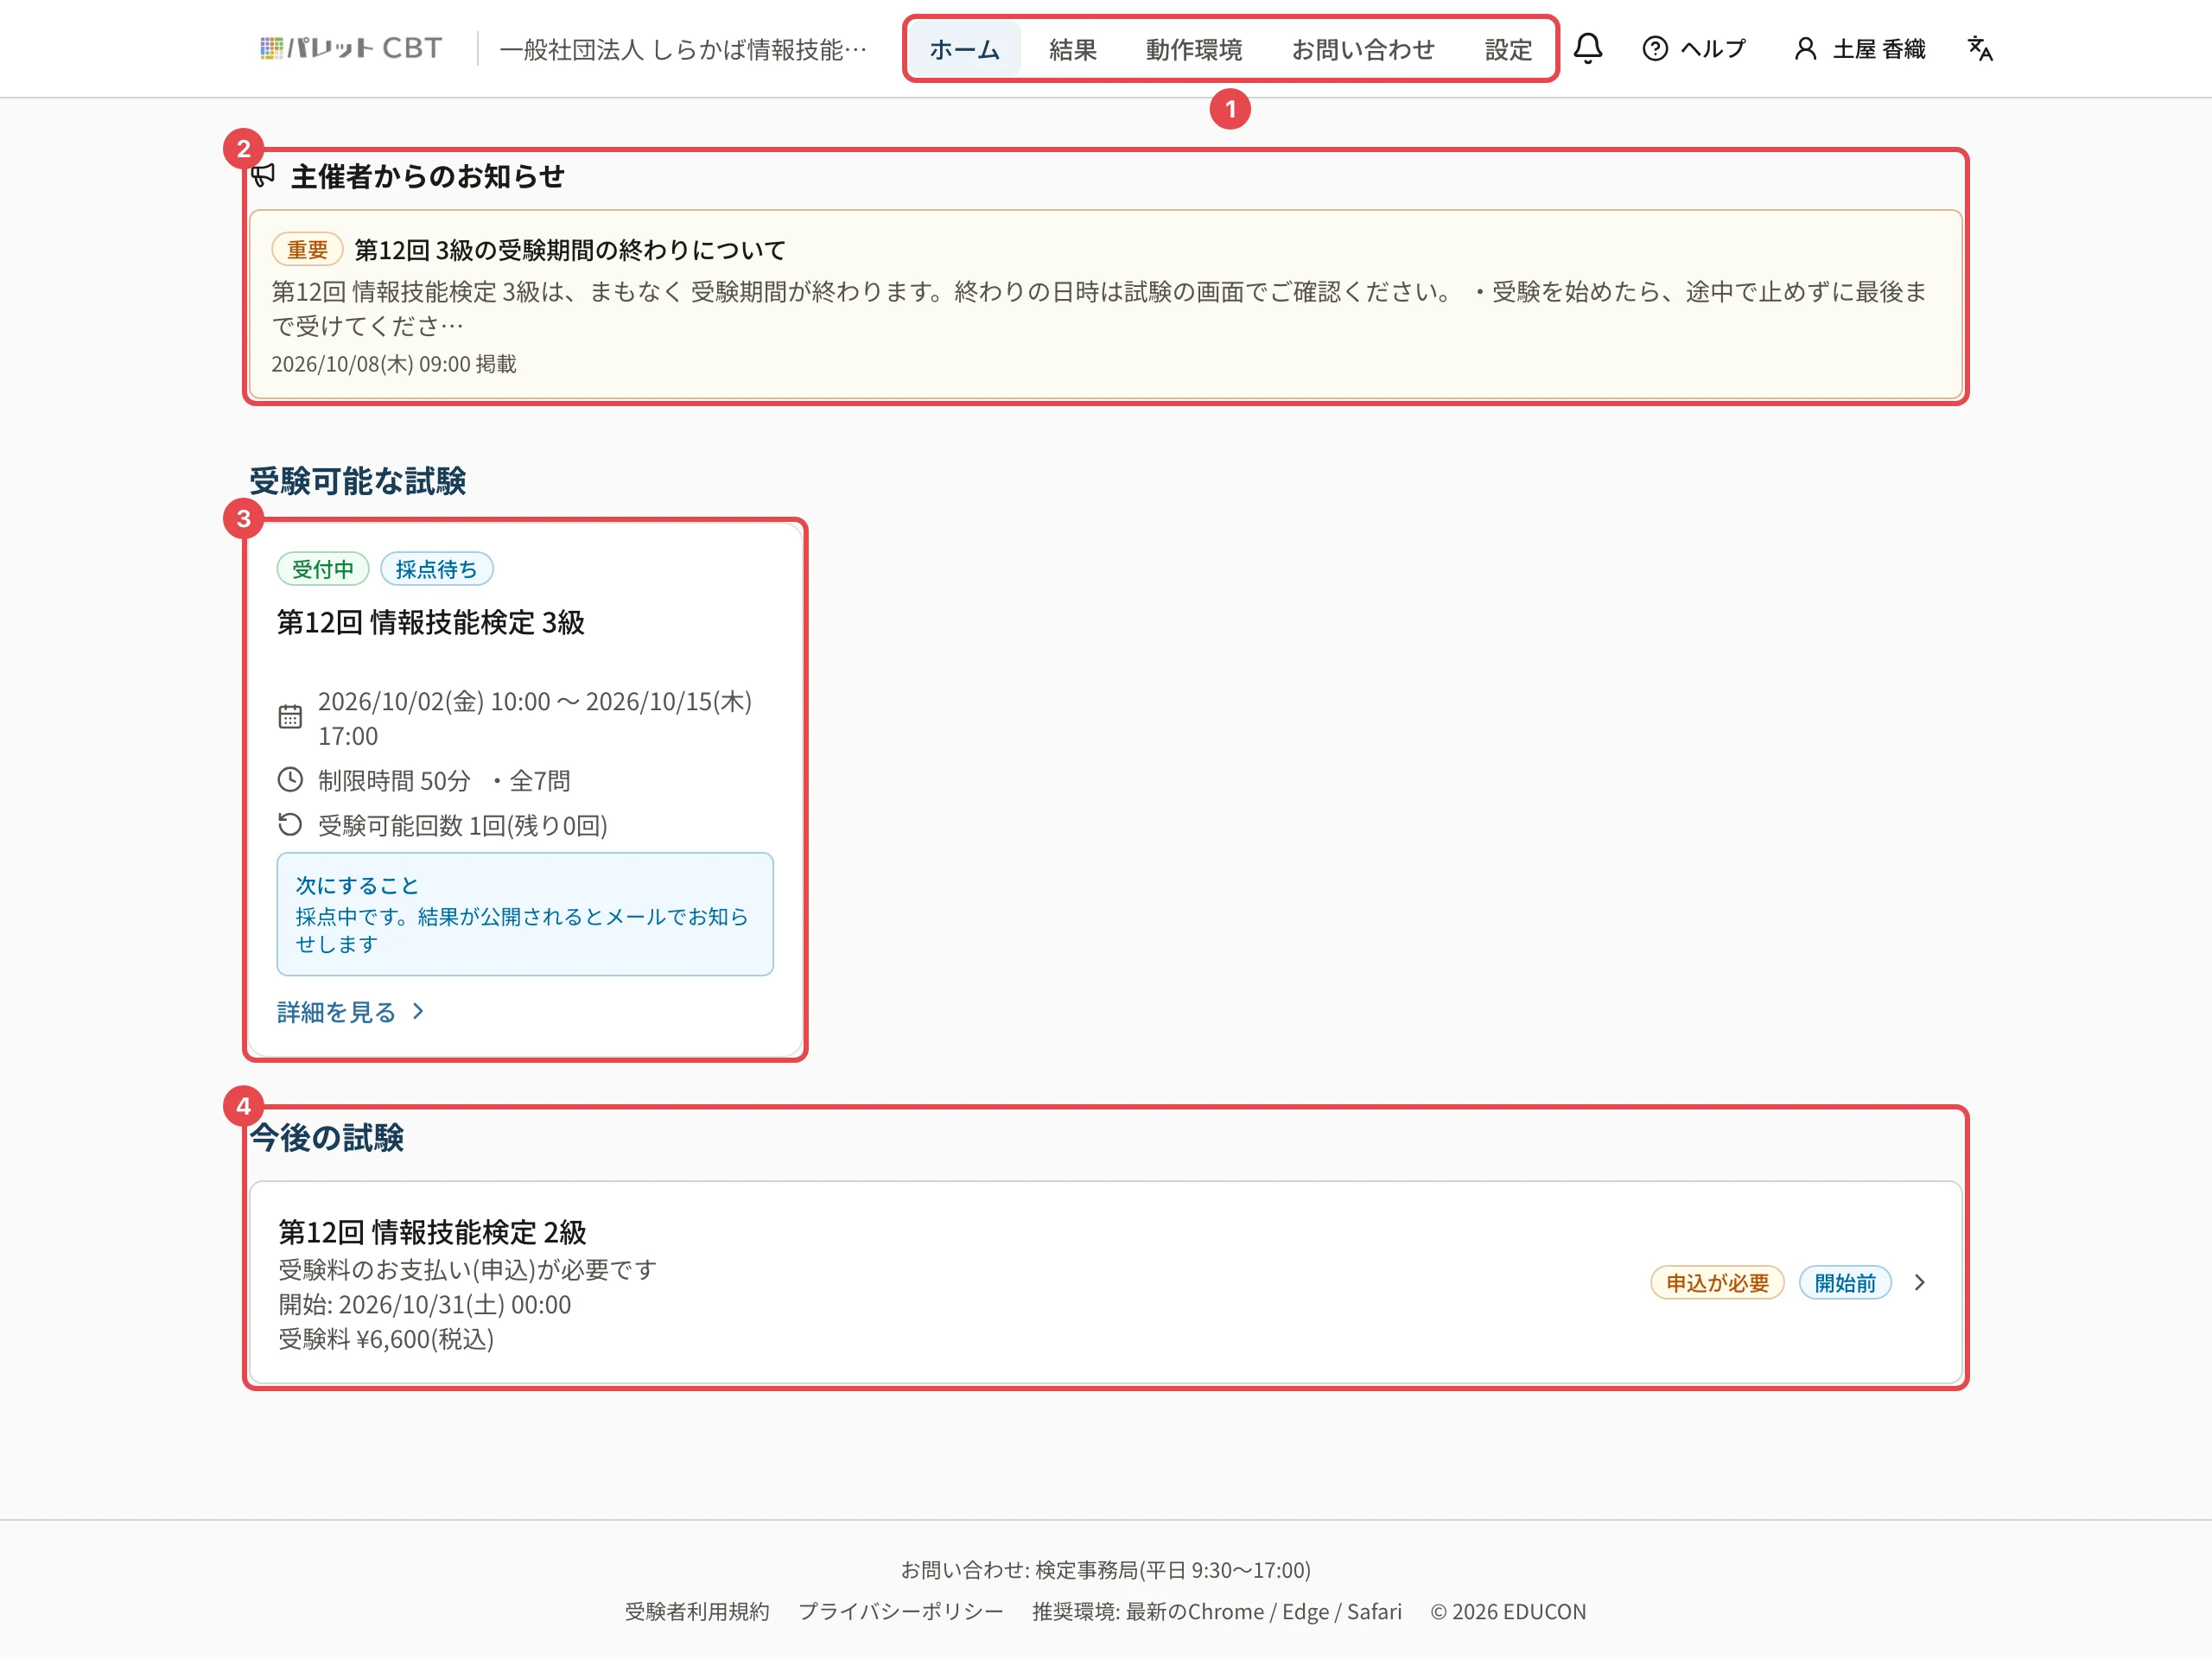Click the 開始前 badge
Image resolution: width=2212 pixels, height=1659 pixels.
coord(1845,1283)
